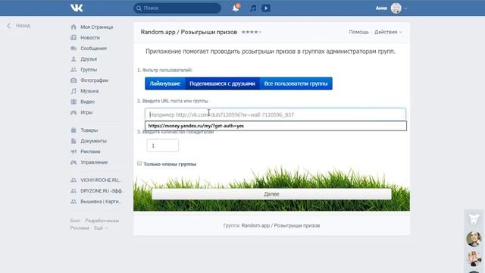
Task: Go to Друзья menu entry
Action: [x=89, y=59]
